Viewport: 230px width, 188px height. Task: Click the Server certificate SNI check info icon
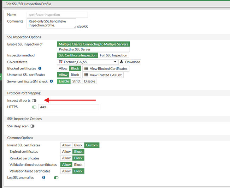pyautogui.click(x=51, y=81)
